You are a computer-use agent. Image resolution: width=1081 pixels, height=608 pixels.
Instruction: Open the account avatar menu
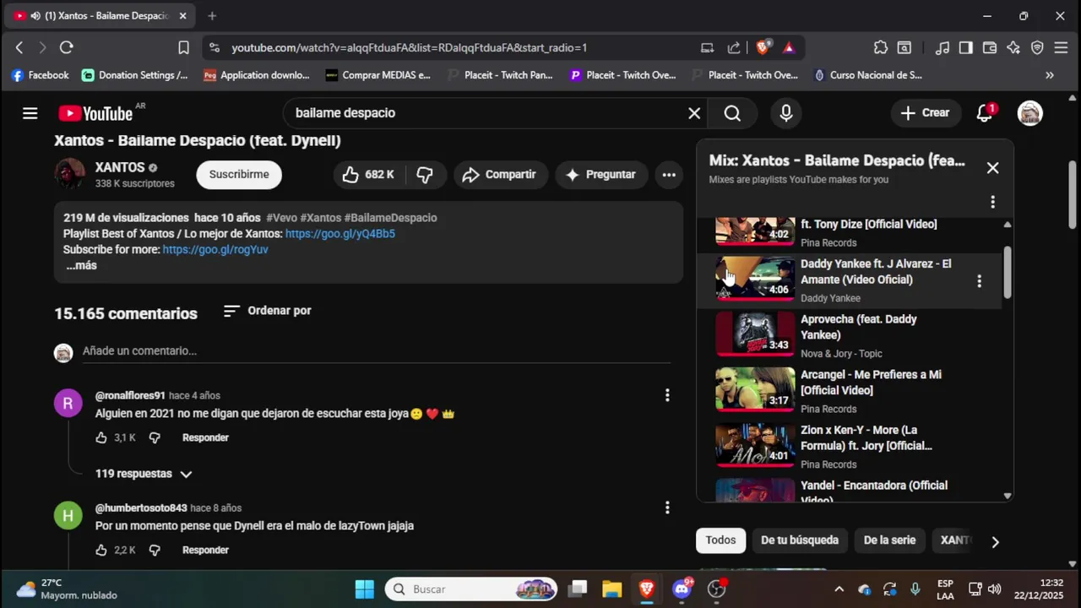point(1029,113)
